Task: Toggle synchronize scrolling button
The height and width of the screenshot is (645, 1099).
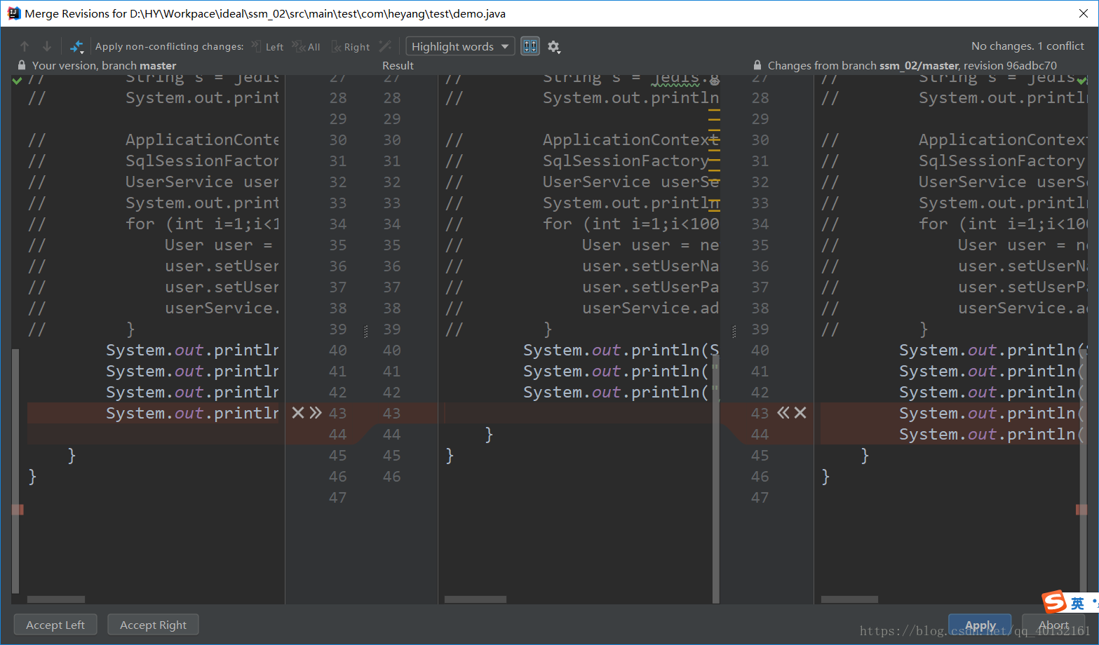Action: pyautogui.click(x=530, y=46)
